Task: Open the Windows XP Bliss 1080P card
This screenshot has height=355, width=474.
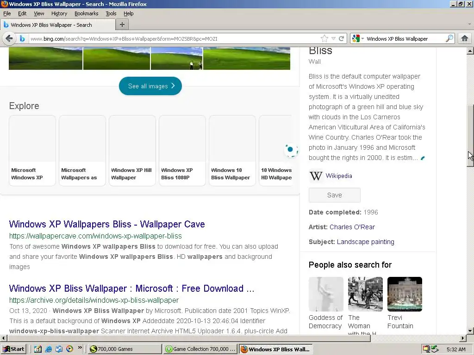Action: [182, 151]
